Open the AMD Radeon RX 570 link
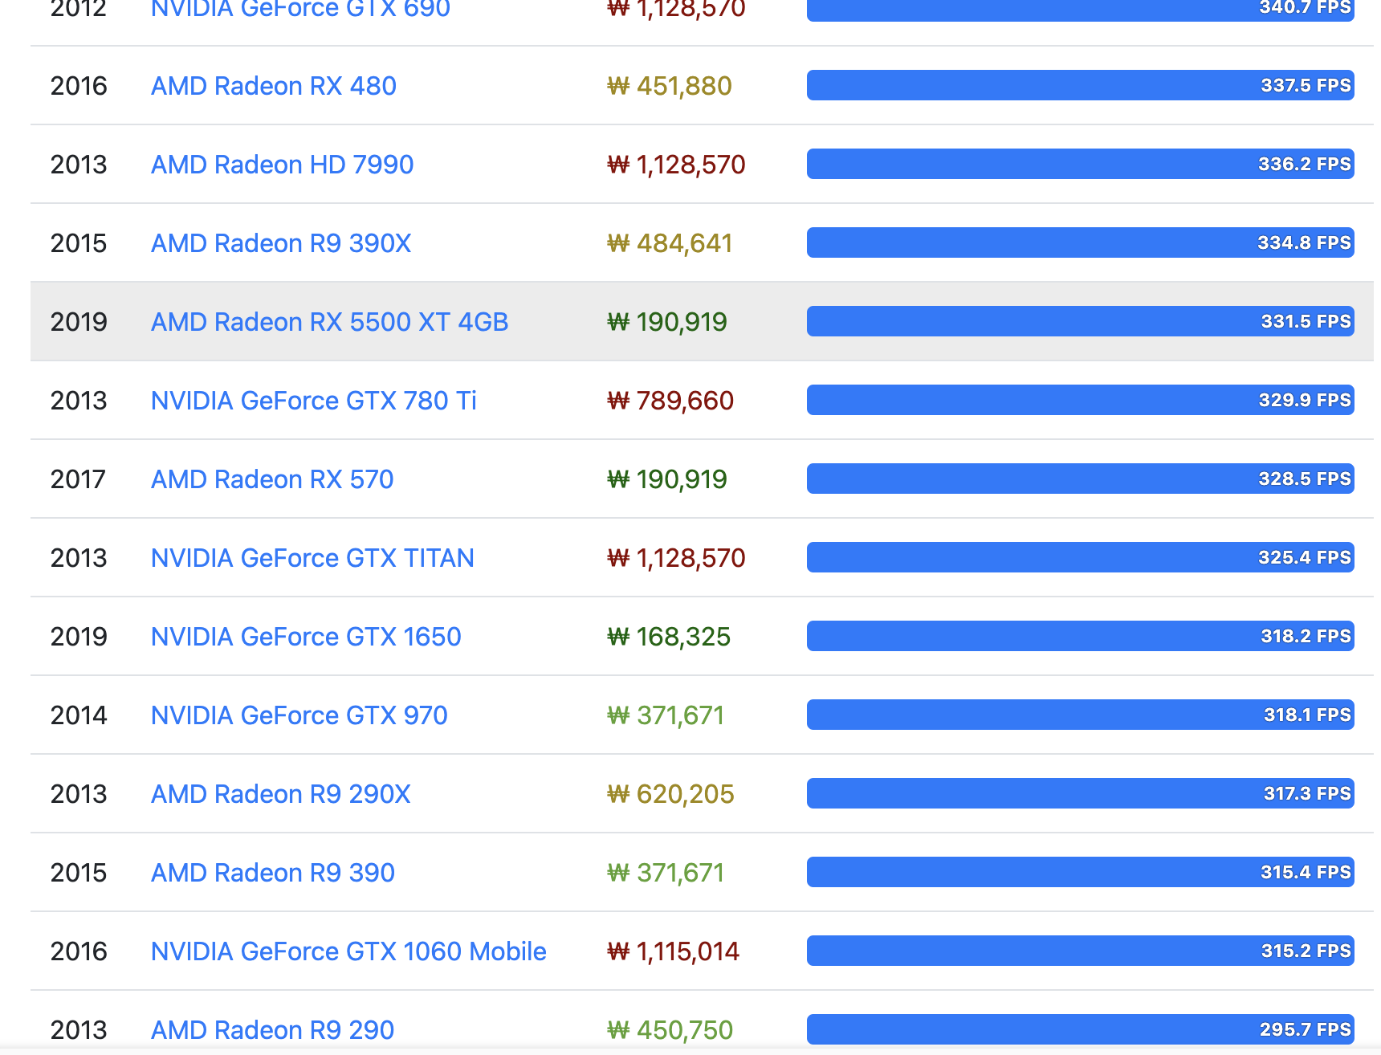Viewport: 1381px width, 1055px height. point(272,479)
